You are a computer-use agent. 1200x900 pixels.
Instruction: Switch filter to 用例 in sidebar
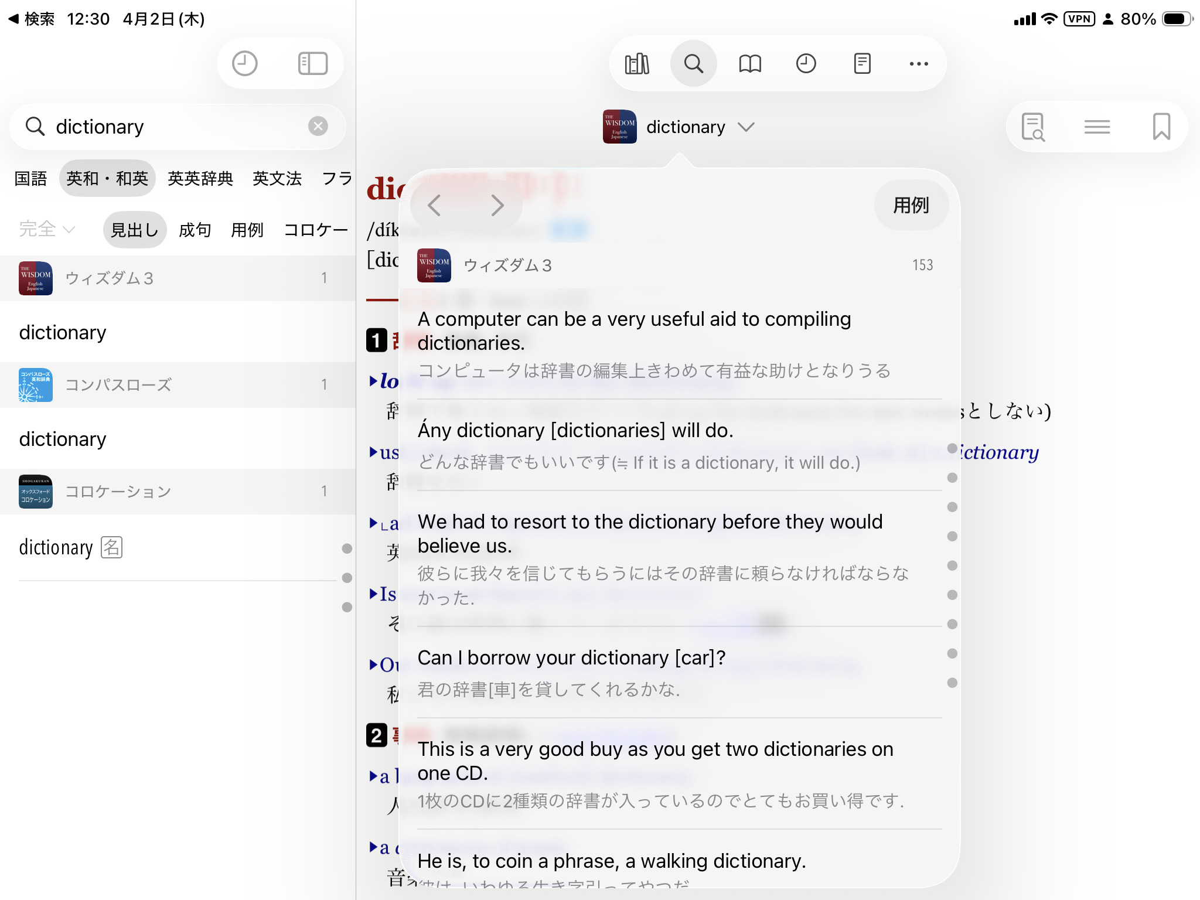tap(247, 230)
